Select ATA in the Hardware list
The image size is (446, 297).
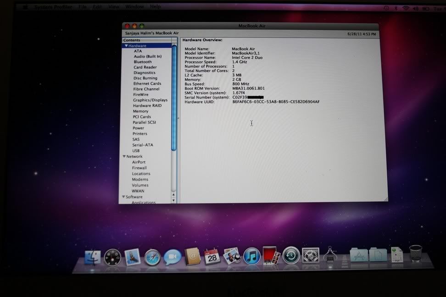click(138, 51)
